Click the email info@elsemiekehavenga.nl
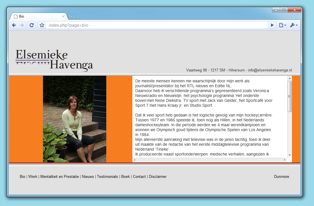The width and height of the screenshot is (314, 206). click(270, 70)
